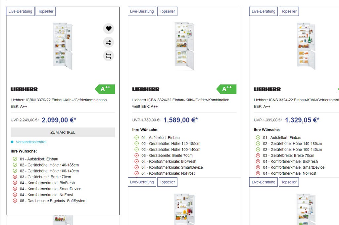The height and width of the screenshot is (225, 339).
Task: Click green check next to Aufstellort: Einbau, first card
Action: coord(15,159)
